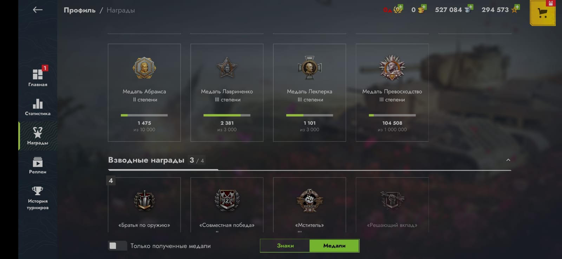562x259 pixels.
Task: Add gold via coin plus icon
Action: tap(422, 9)
